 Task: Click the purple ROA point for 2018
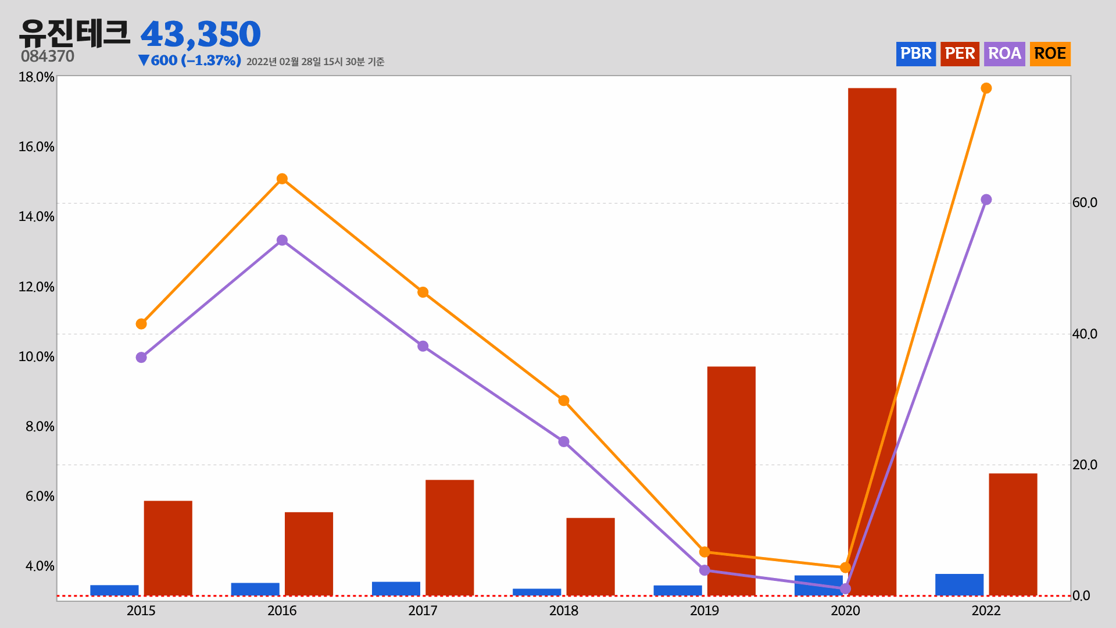tap(564, 442)
